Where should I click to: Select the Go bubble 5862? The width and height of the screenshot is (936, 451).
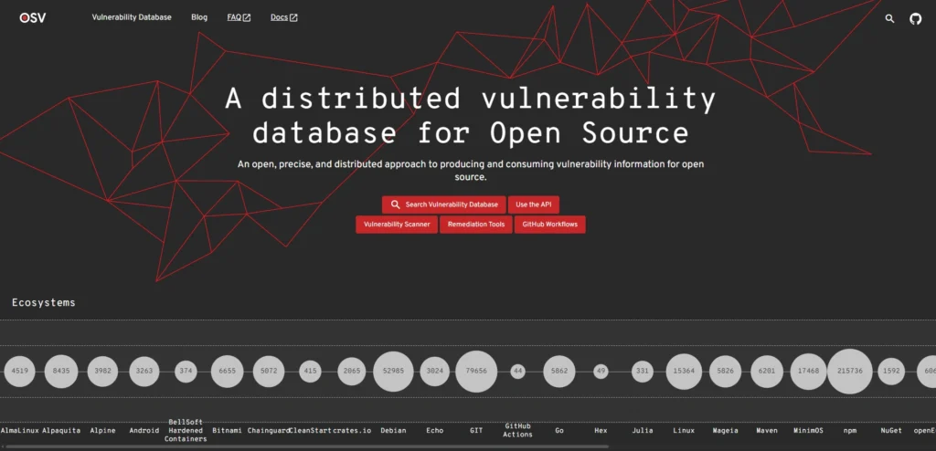tap(559, 371)
